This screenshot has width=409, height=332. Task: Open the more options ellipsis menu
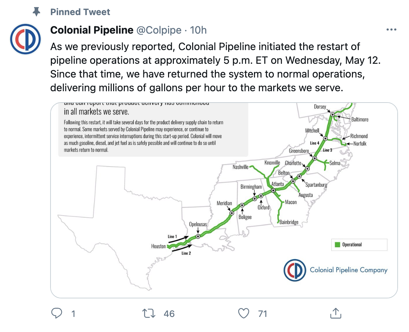click(x=391, y=29)
